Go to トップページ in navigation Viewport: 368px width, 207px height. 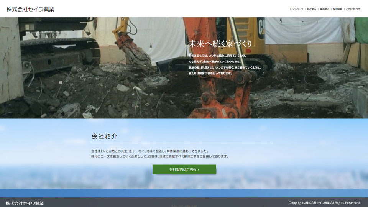(296, 9)
